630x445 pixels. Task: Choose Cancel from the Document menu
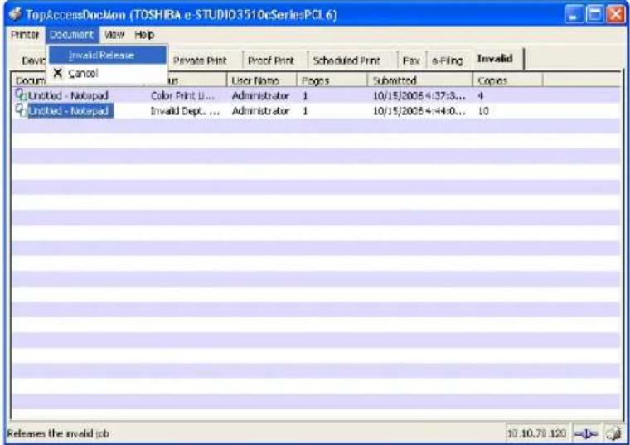coord(108,73)
